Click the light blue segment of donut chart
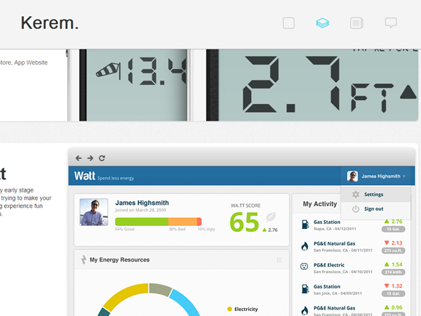421x316 pixels. (x=185, y=302)
